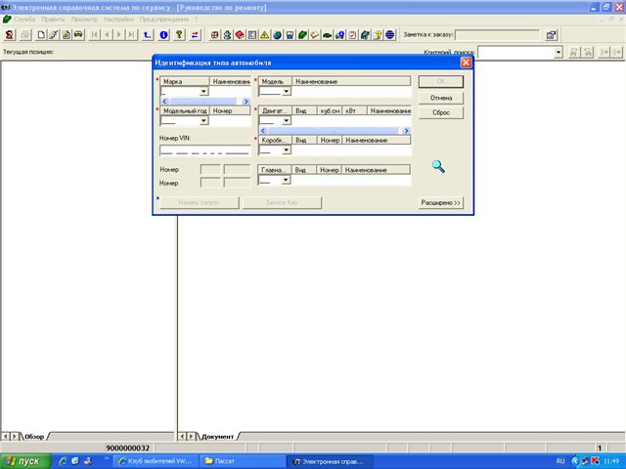Image resolution: width=626 pixels, height=469 pixels.
Task: Open the Просмотр menu
Action: 84,20
